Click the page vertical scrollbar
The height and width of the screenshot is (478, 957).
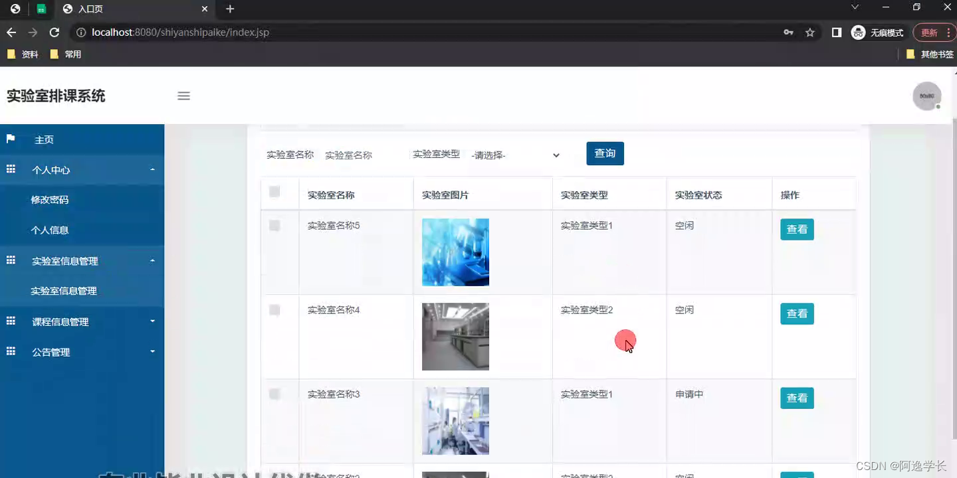[954, 279]
